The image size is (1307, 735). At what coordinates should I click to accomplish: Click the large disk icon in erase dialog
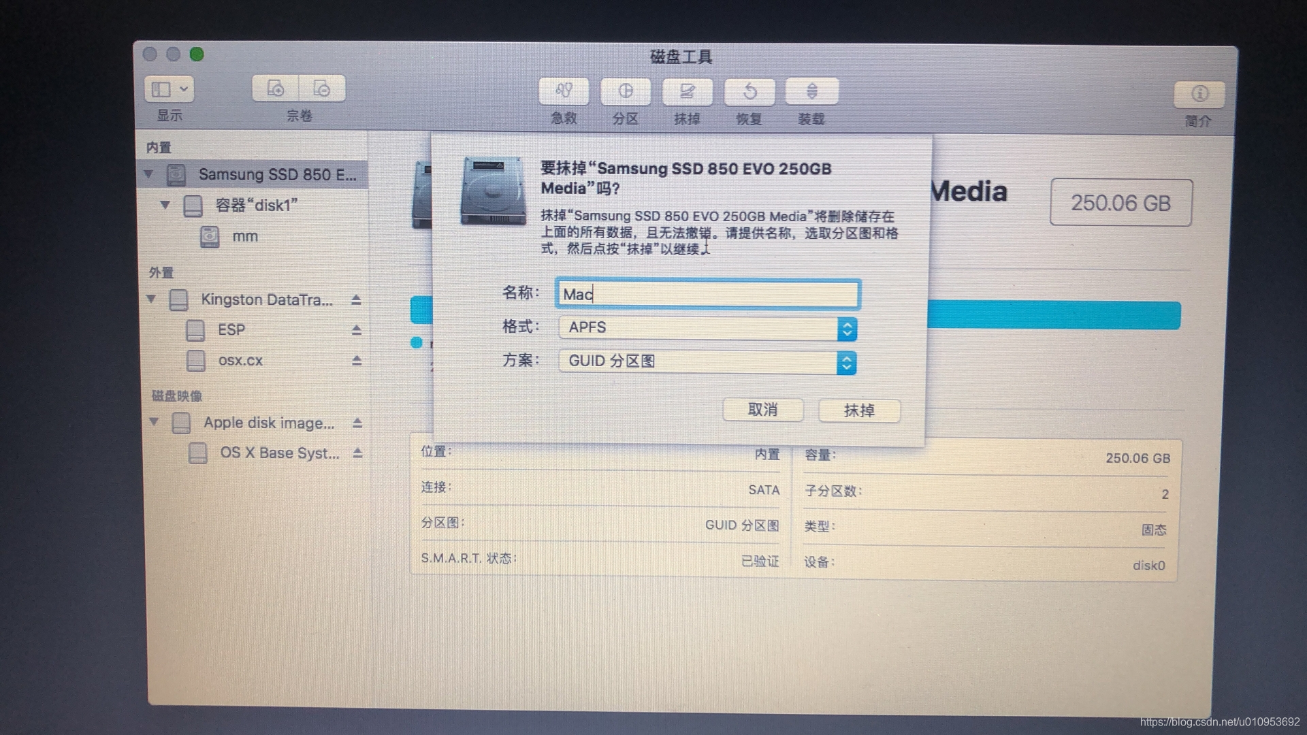point(494,191)
